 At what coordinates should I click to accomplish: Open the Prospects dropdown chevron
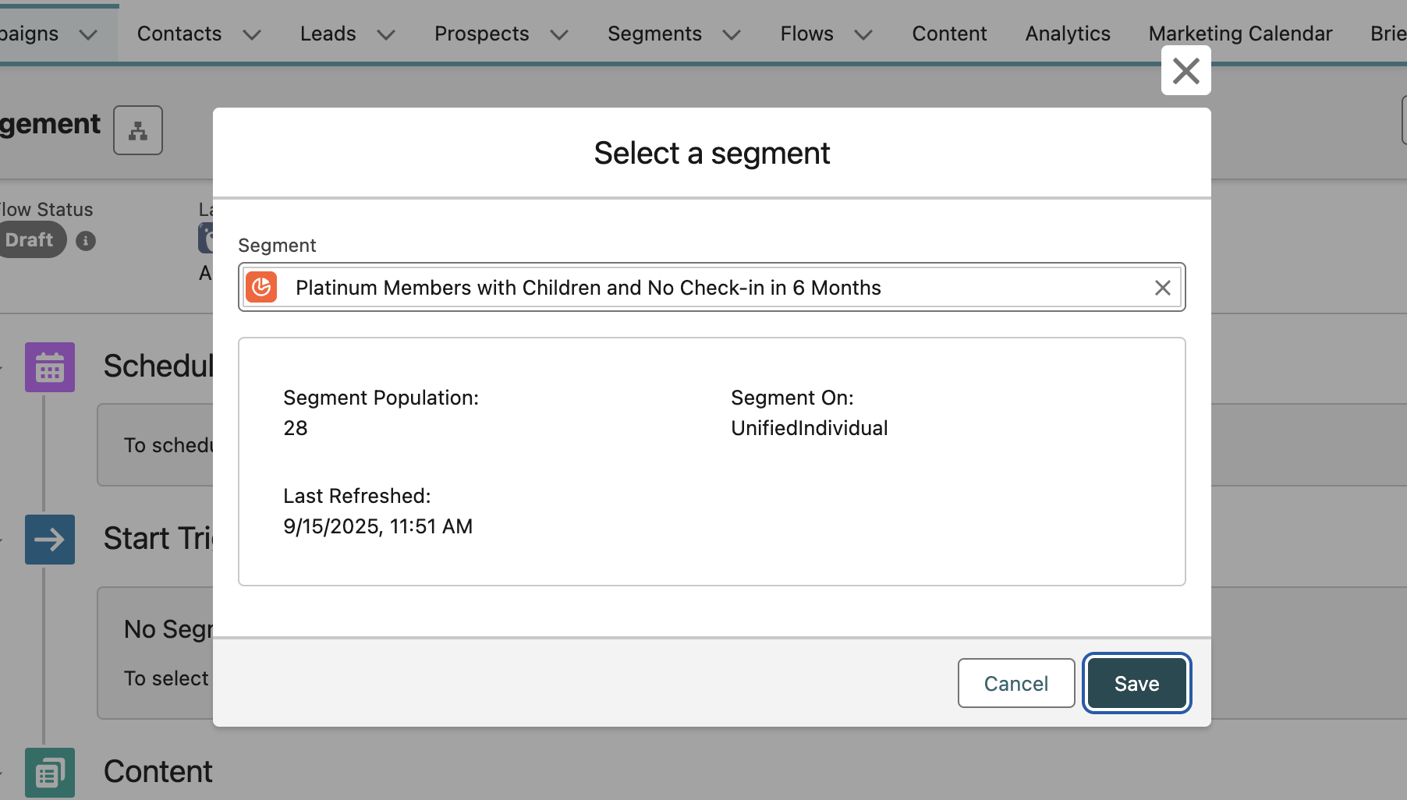pos(559,35)
